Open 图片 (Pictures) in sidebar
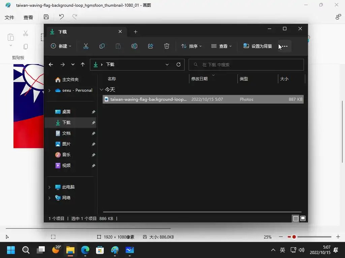Screen dimensions: 345x258 (66, 144)
